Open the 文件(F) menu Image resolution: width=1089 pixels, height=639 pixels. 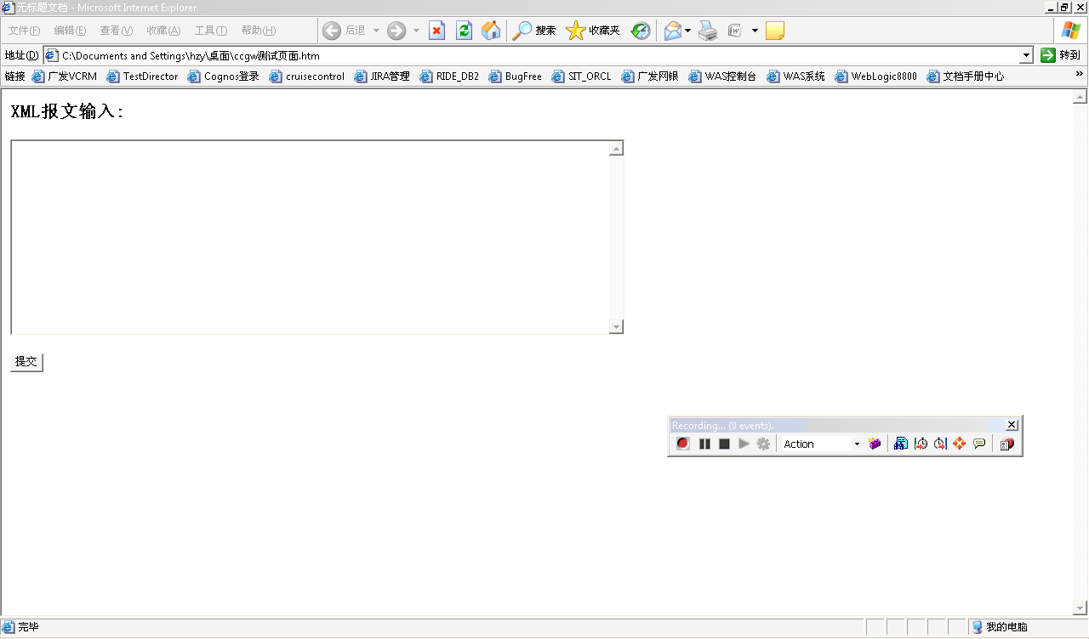pos(24,31)
